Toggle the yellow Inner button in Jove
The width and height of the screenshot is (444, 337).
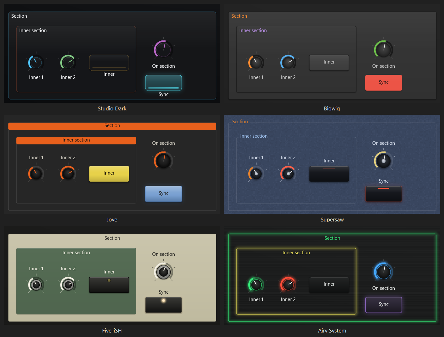(x=109, y=174)
